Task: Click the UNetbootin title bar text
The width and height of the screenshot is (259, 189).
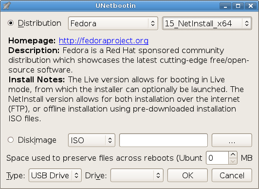Action: 115,6
